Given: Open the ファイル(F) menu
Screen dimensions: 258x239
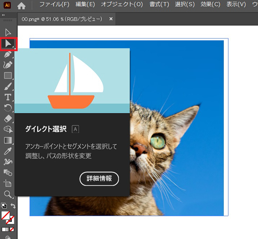Looking at the screenshot, I should tap(54, 4).
